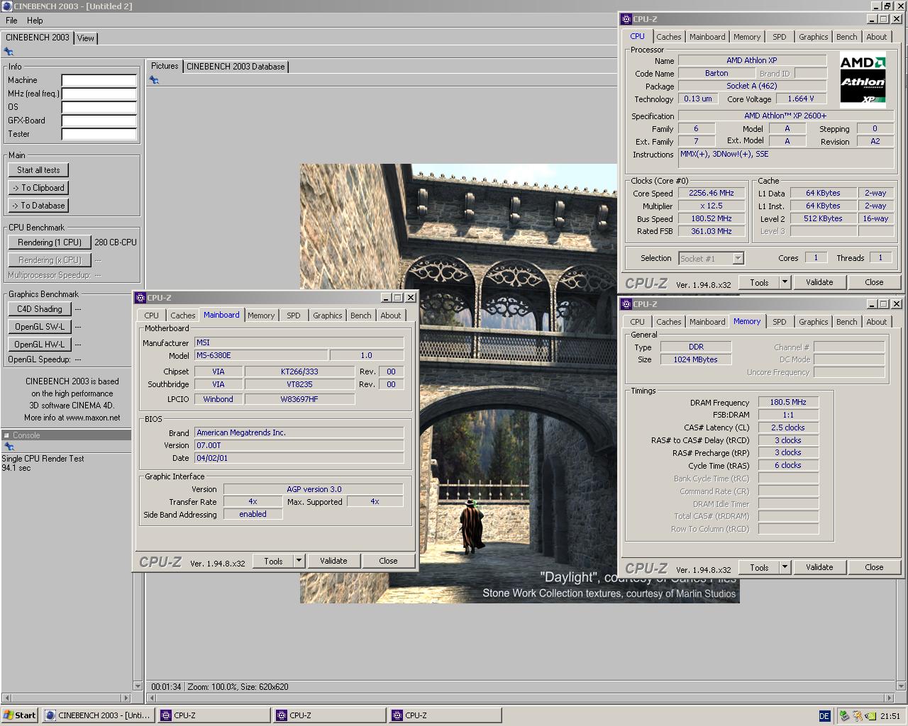
Task: Click Validate in the CPU window
Action: pyautogui.click(x=819, y=282)
